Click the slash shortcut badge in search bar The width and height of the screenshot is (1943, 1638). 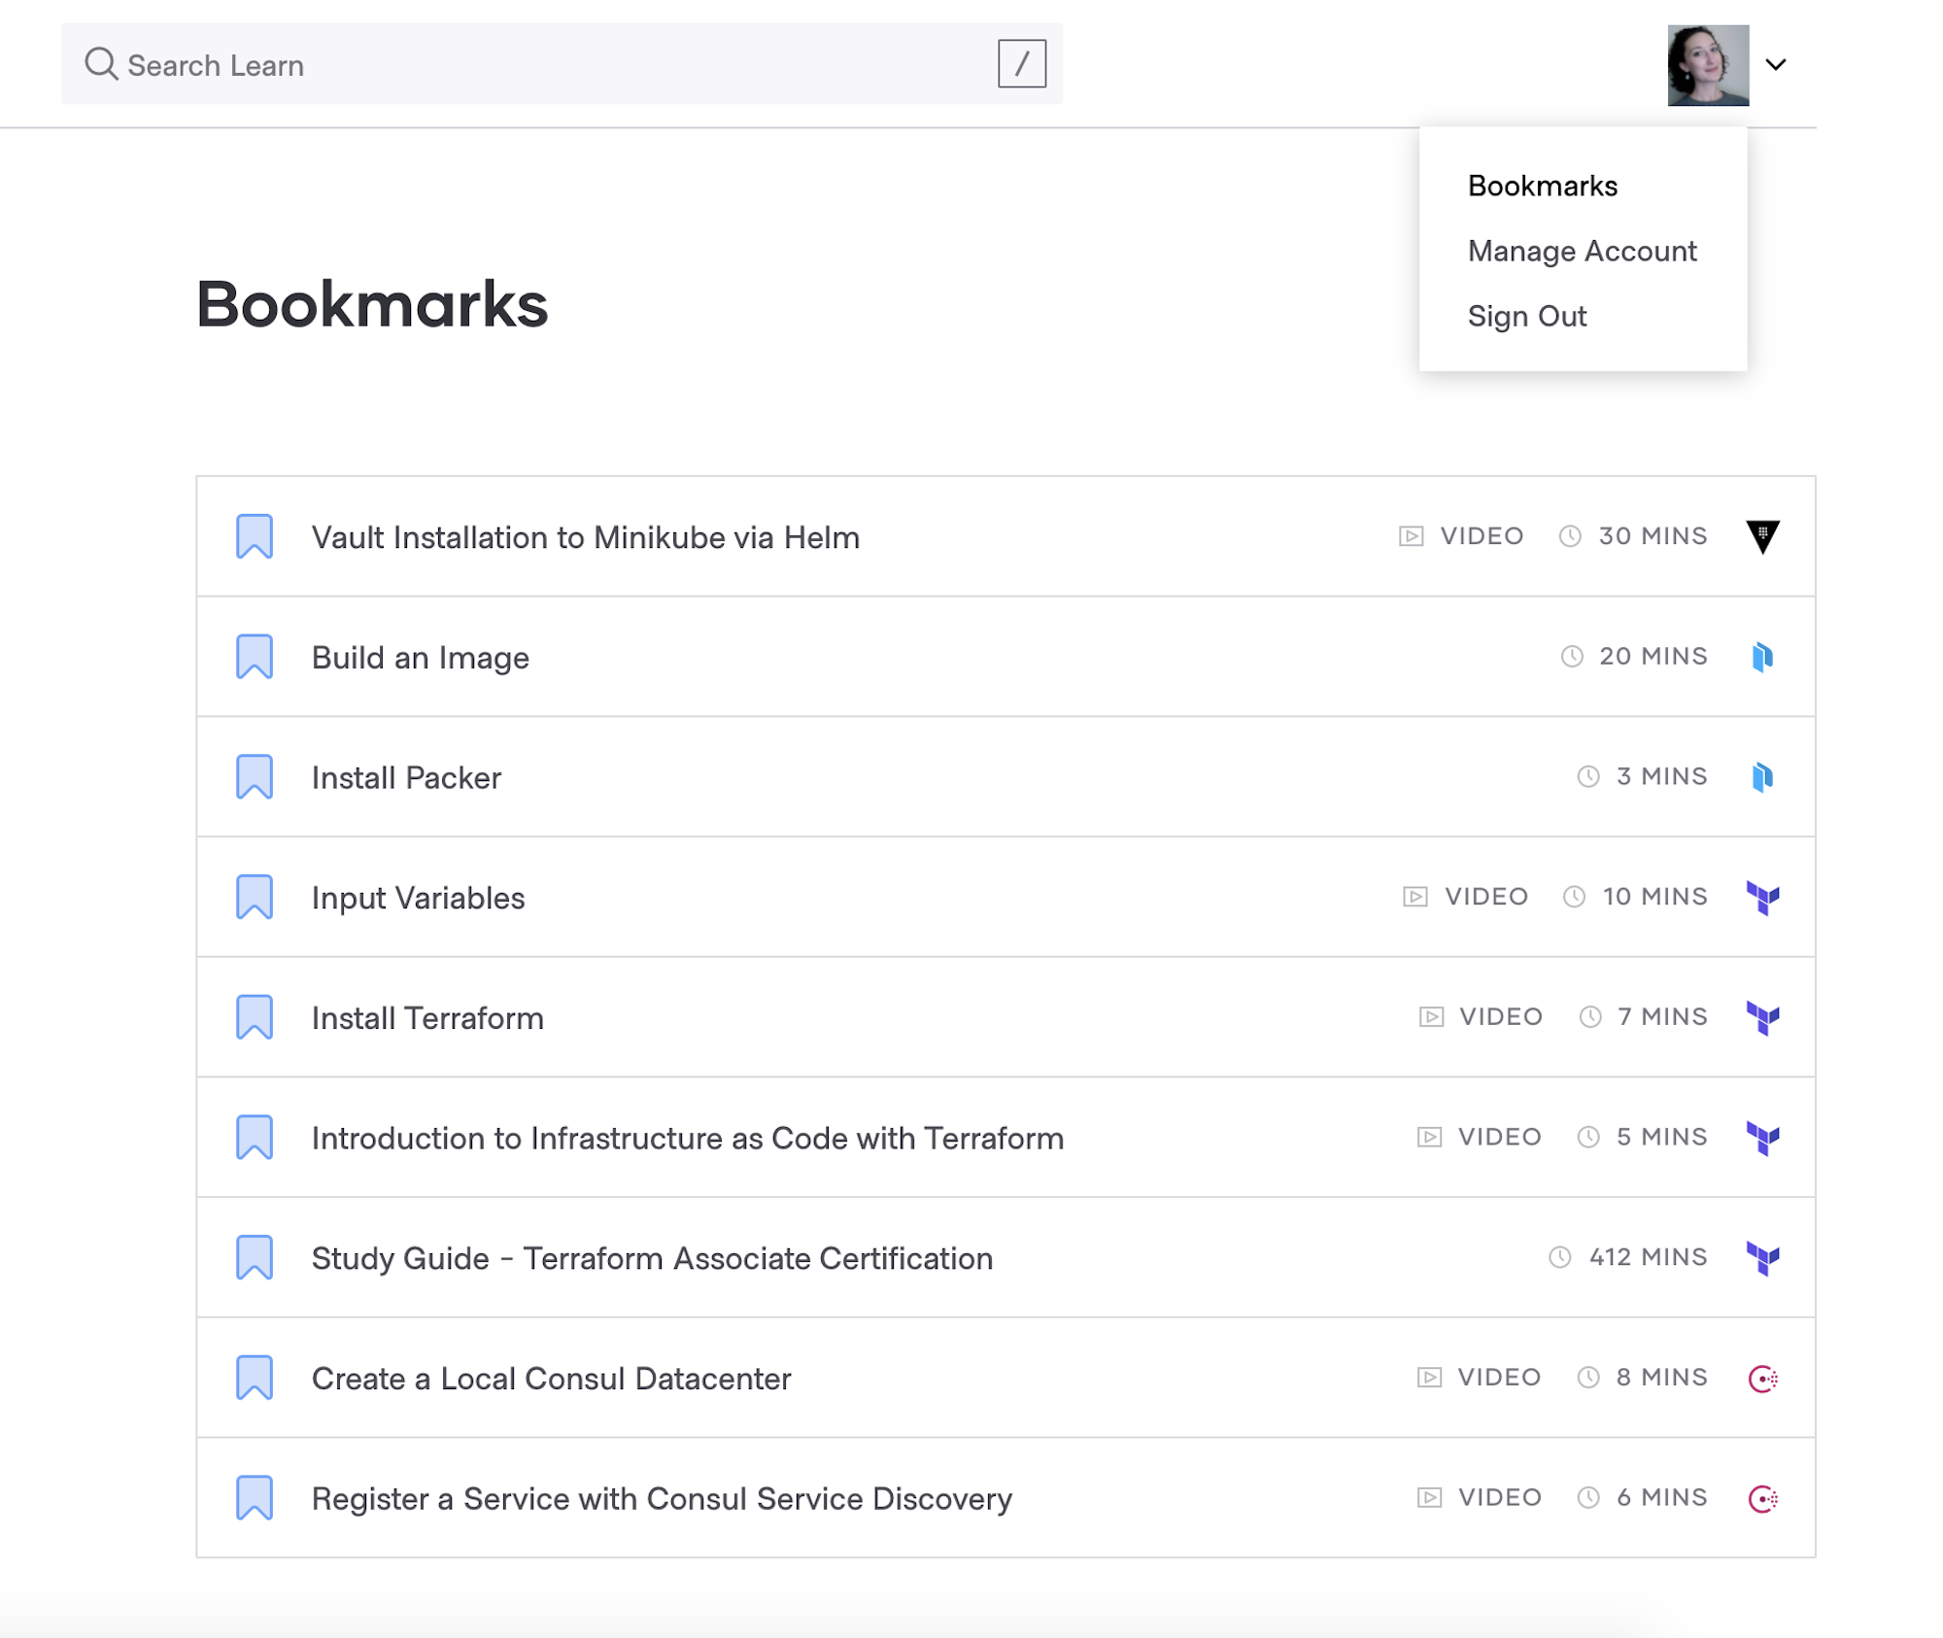1020,65
